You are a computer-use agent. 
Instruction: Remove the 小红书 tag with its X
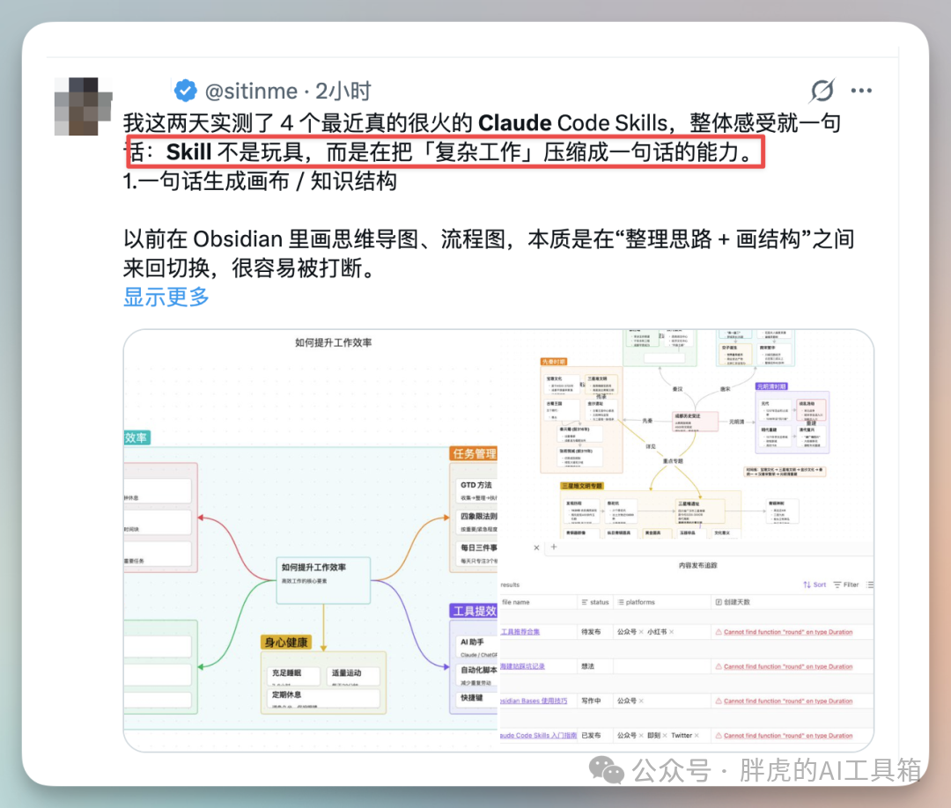673,632
